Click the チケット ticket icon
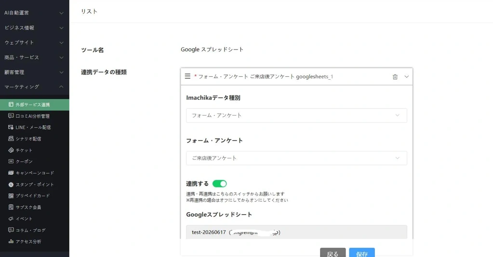 pyautogui.click(x=11, y=150)
